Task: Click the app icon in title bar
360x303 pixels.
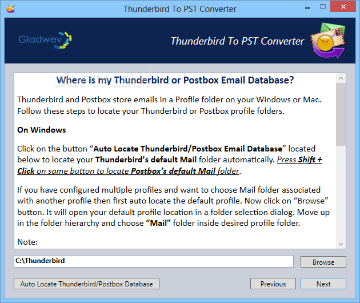Action: pos(10,9)
